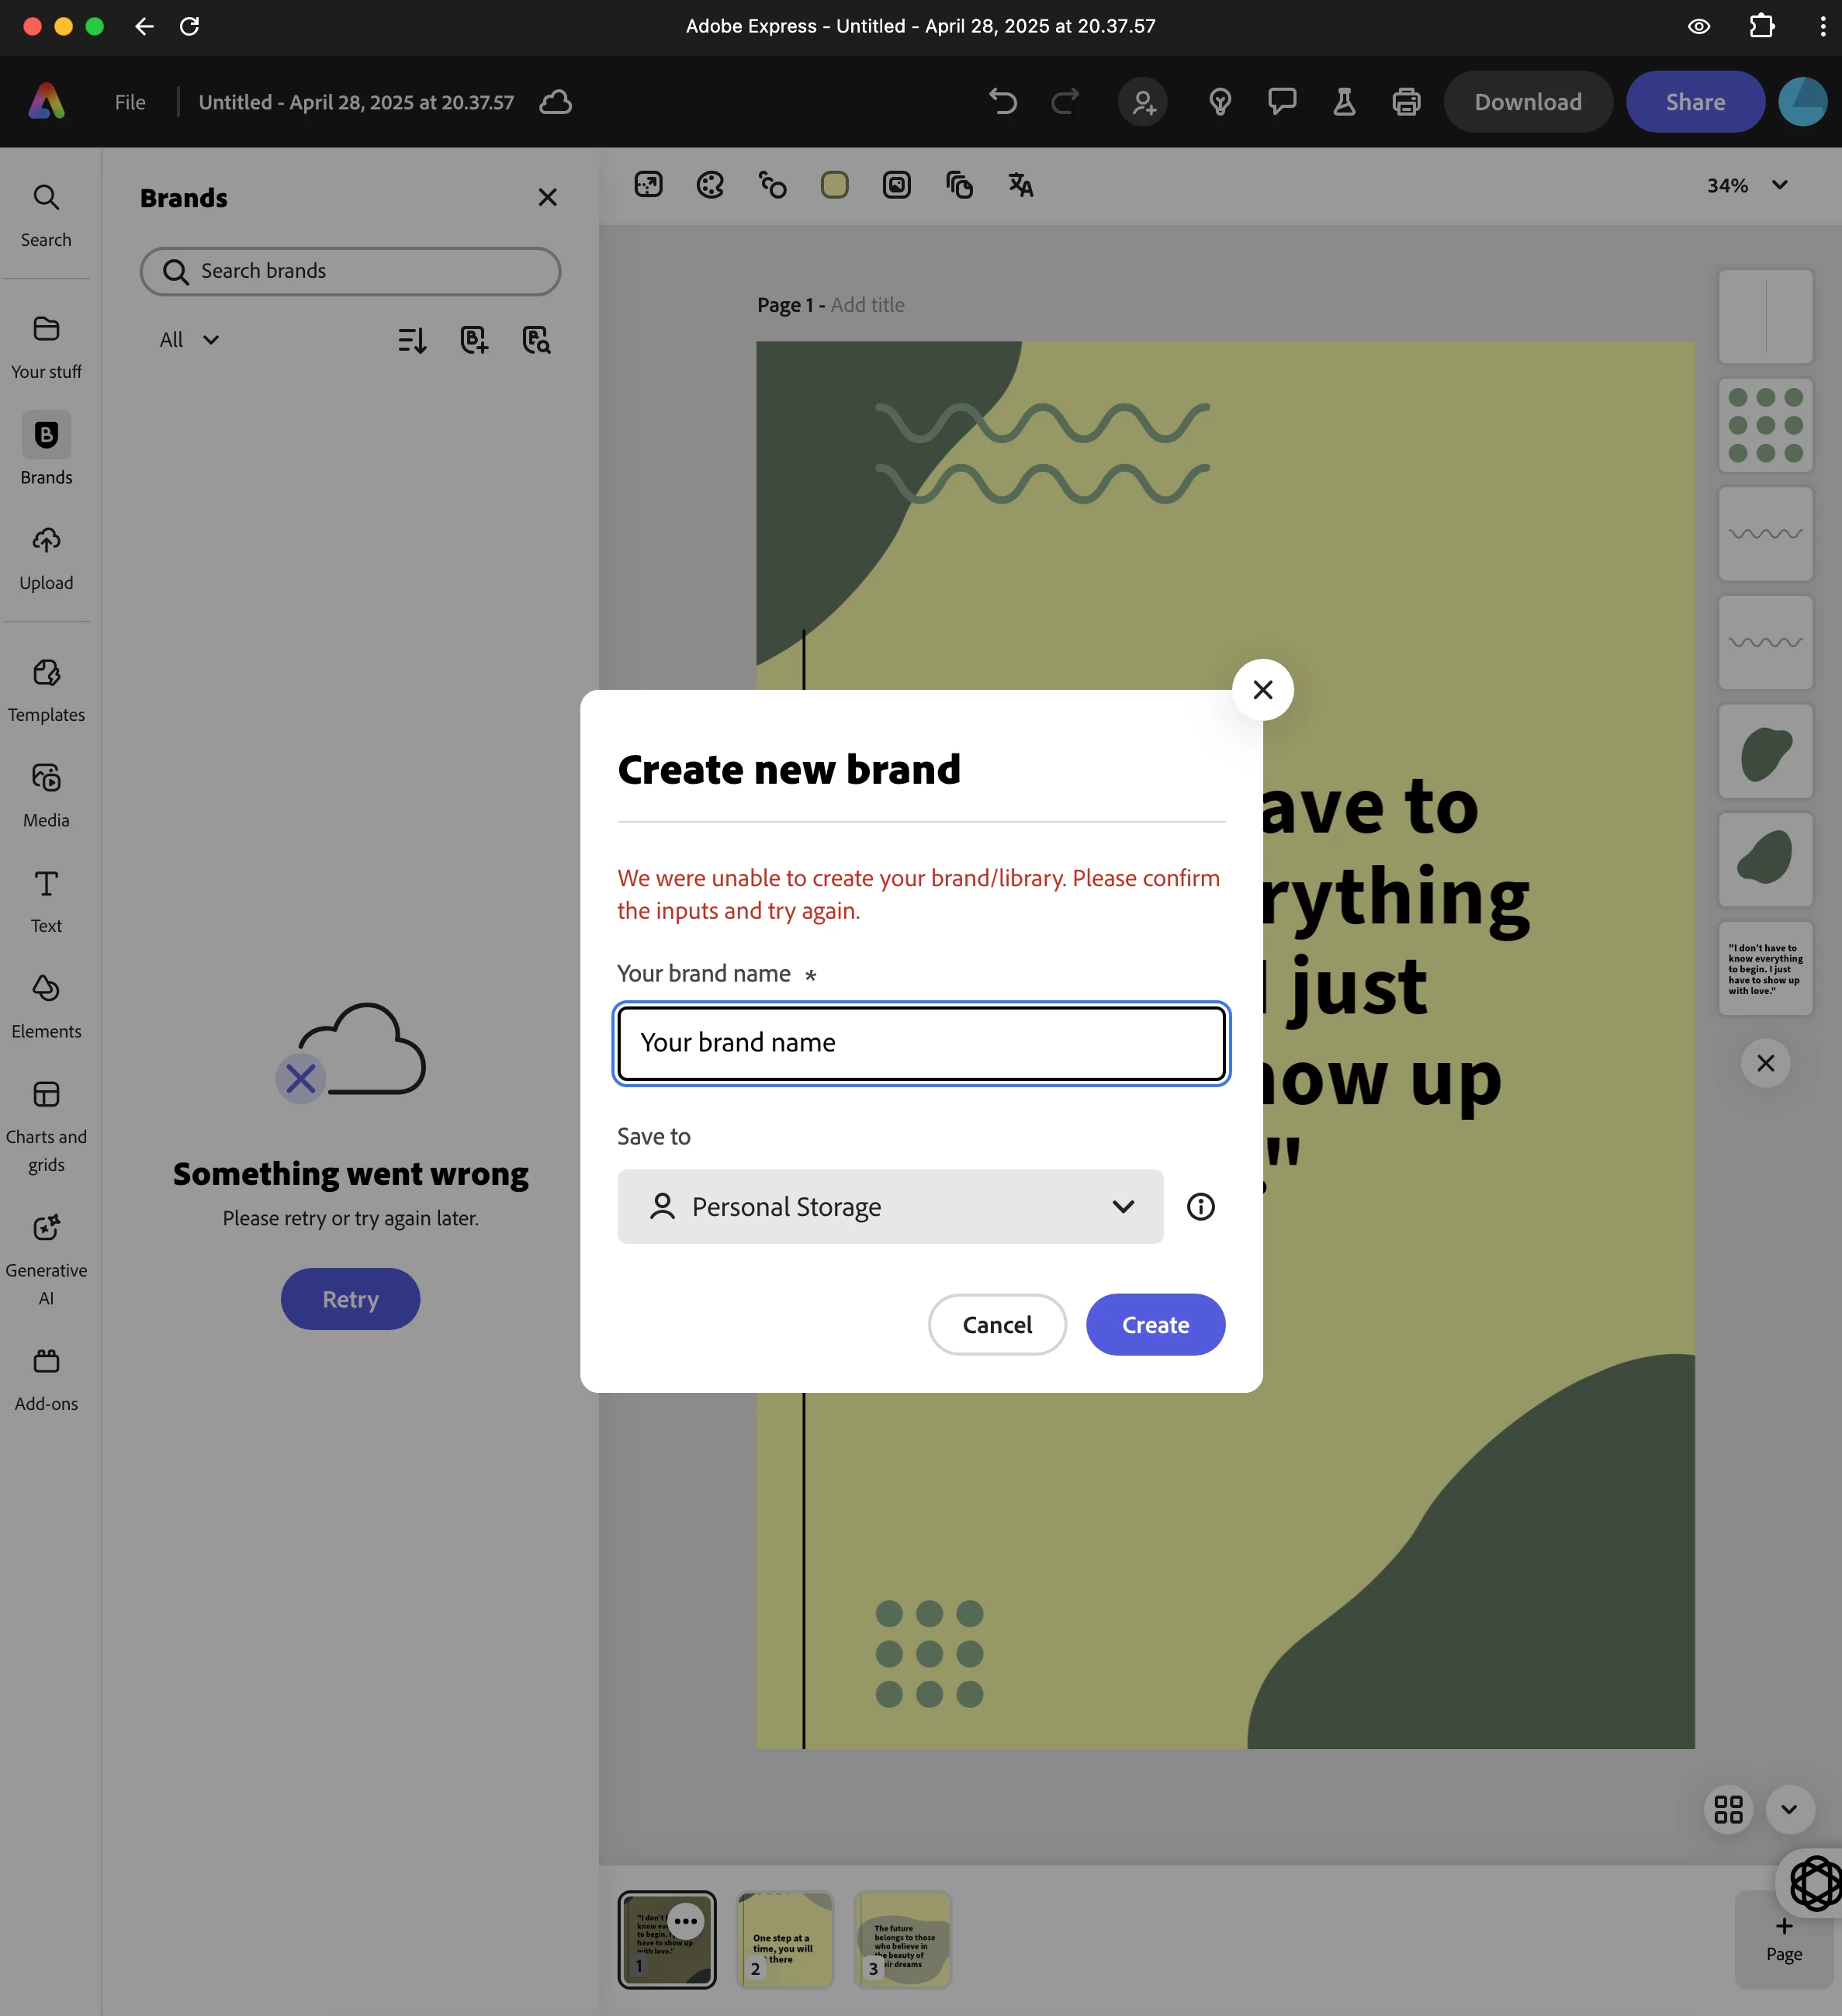This screenshot has height=2016, width=1842.
Task: Click the print icon in header
Action: [x=1406, y=102]
